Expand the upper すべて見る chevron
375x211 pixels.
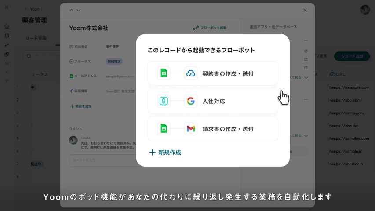306,78
